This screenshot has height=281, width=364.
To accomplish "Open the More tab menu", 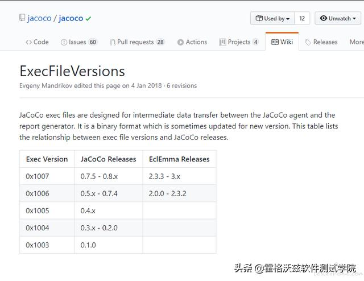I will 357,42.
